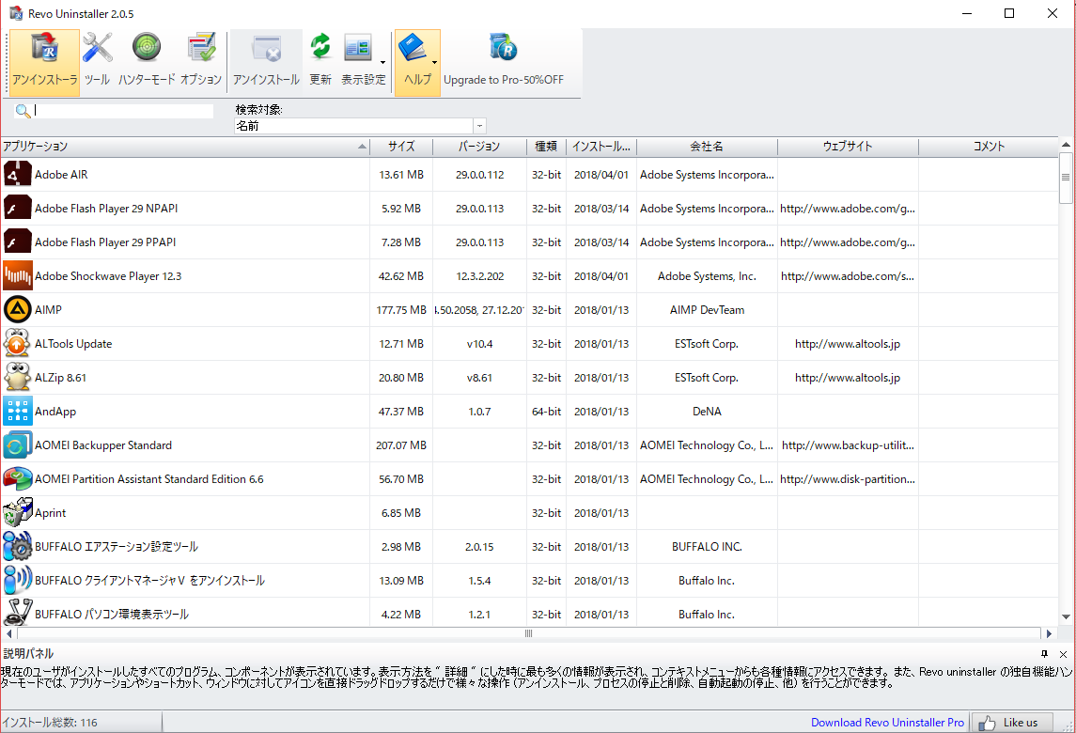Select Adobe Shockwave Player 12.3 icon
Screen dimensions: 1076x733
(17, 276)
